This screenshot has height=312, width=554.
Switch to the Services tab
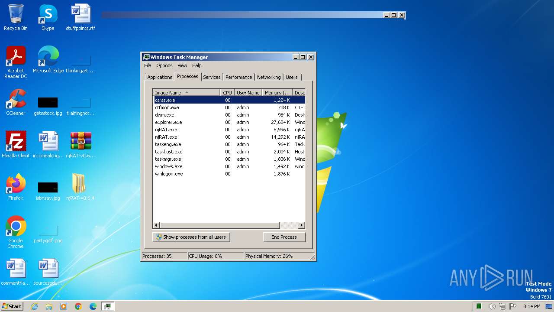212,77
